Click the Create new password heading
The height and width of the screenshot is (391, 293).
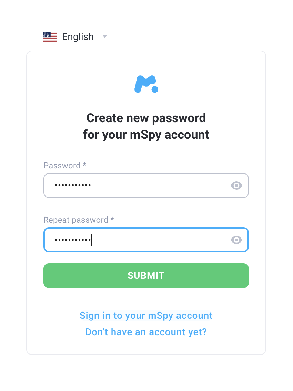[146, 118]
